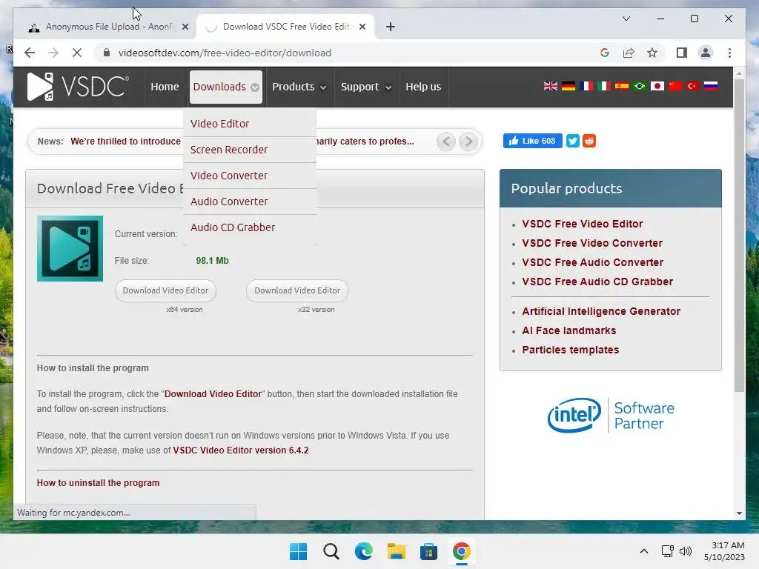Open File Explorer from taskbar

click(x=396, y=551)
